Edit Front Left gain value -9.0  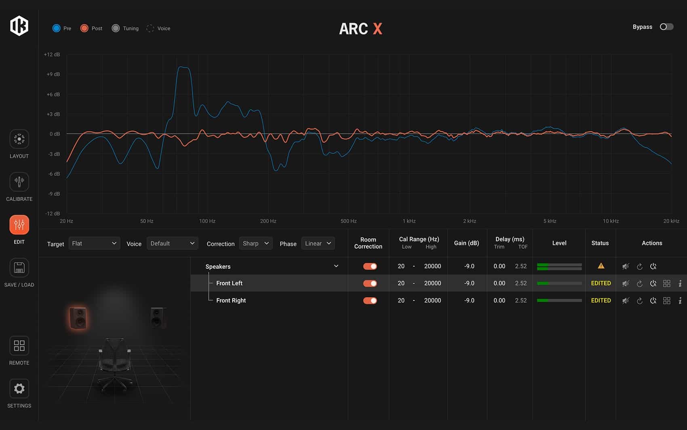(469, 283)
